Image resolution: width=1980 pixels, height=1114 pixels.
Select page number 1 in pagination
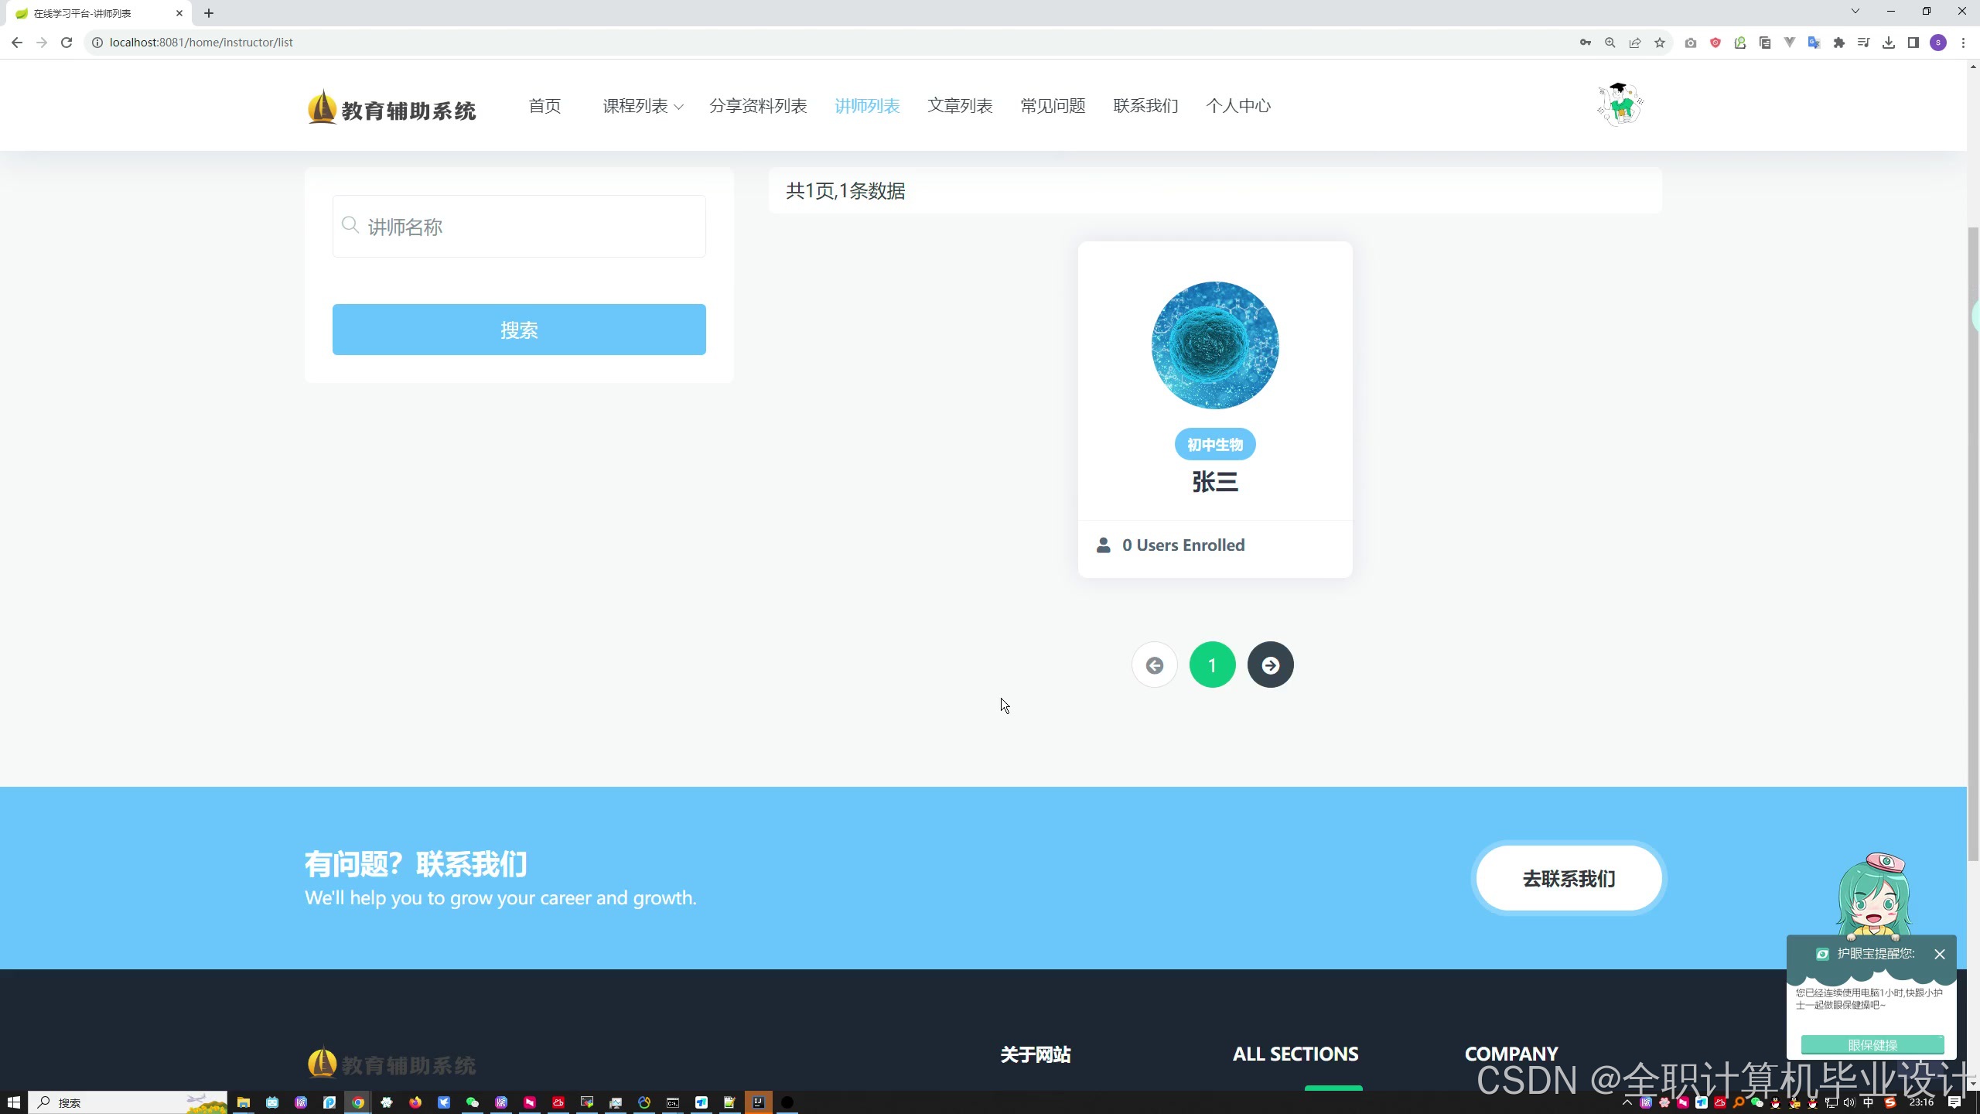click(x=1212, y=665)
